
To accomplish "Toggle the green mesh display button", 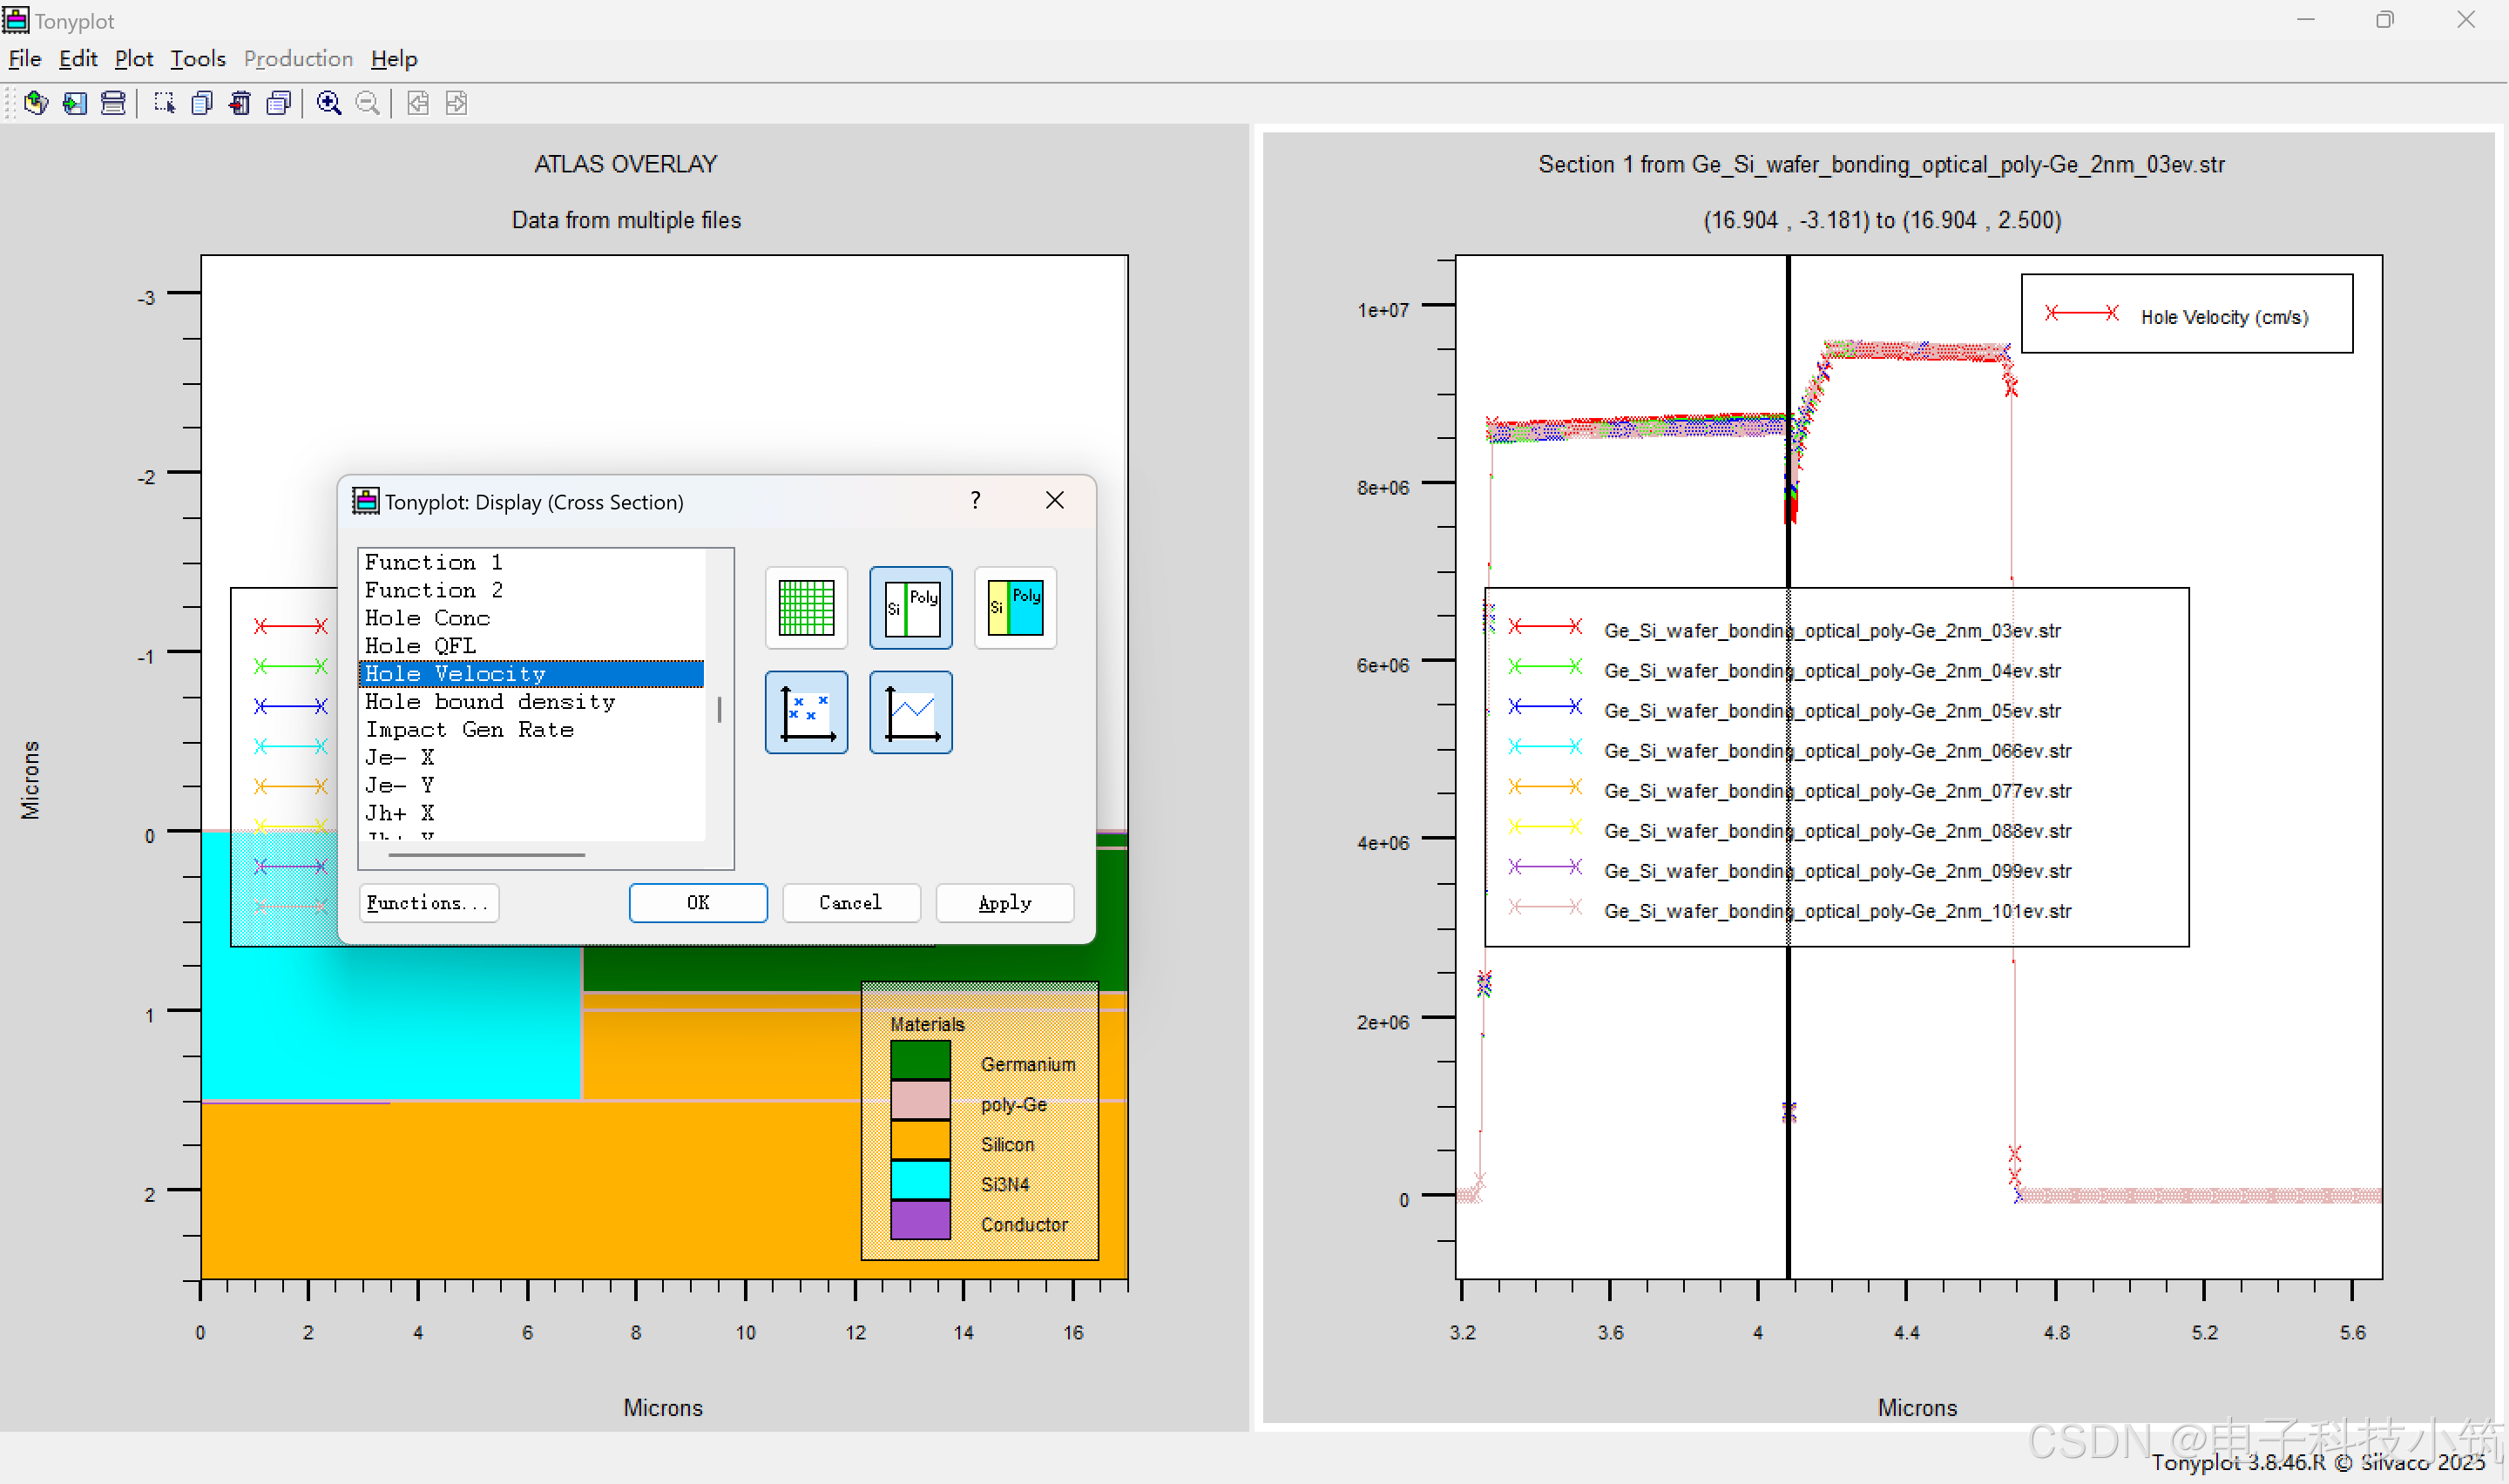I will click(x=806, y=608).
